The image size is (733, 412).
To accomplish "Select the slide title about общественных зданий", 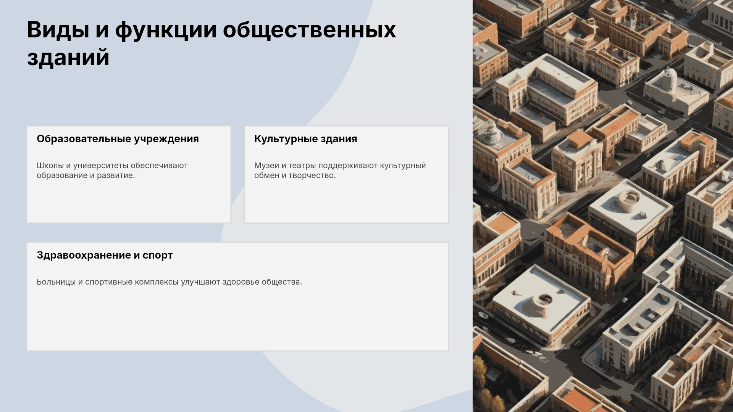I will click(x=212, y=43).
